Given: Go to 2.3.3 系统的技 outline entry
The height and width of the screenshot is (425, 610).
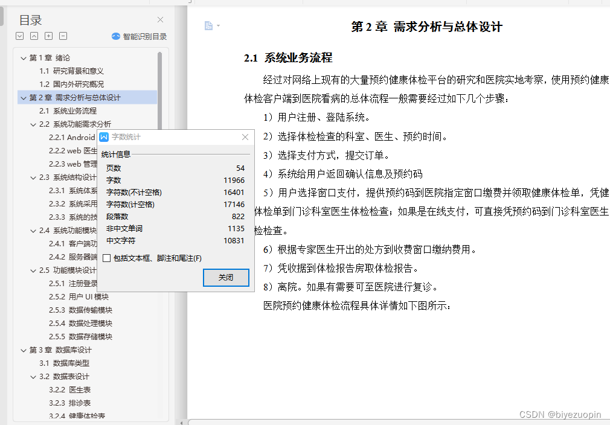Looking at the screenshot, I should (73, 217).
